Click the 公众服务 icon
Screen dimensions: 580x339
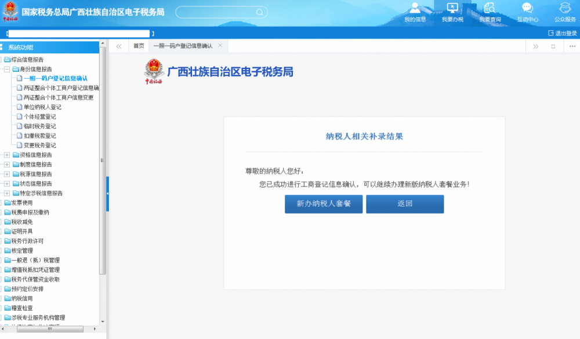[565, 8]
